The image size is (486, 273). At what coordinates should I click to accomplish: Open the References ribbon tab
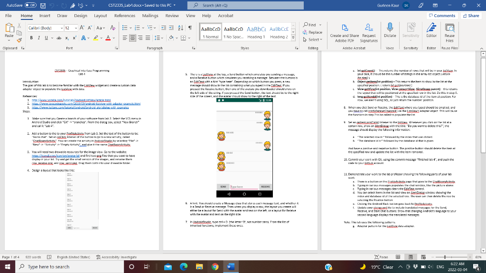coord(125,16)
